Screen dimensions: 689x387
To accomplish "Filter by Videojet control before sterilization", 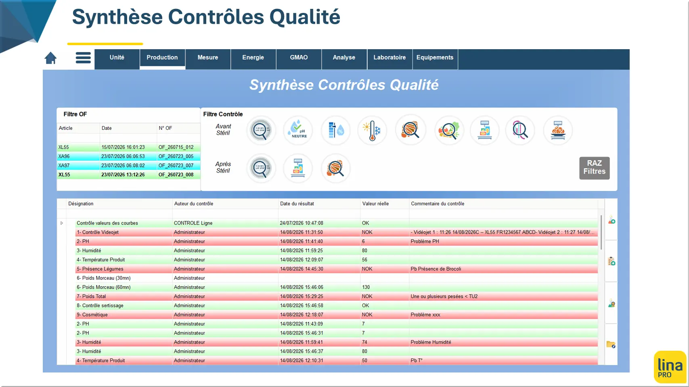I will [x=261, y=130].
